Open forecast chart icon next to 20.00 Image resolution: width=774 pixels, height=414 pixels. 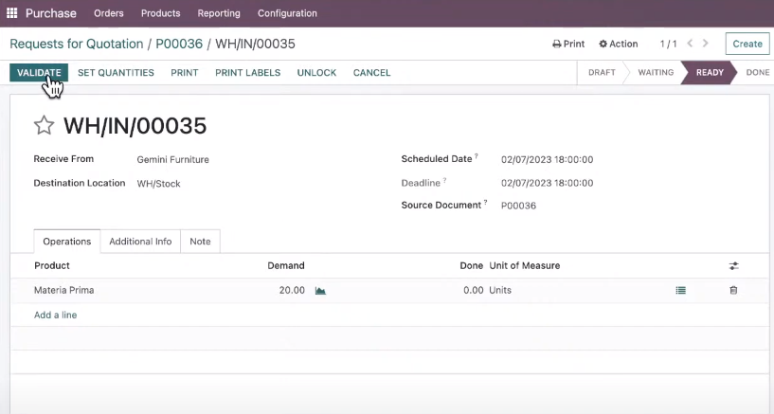tap(320, 291)
